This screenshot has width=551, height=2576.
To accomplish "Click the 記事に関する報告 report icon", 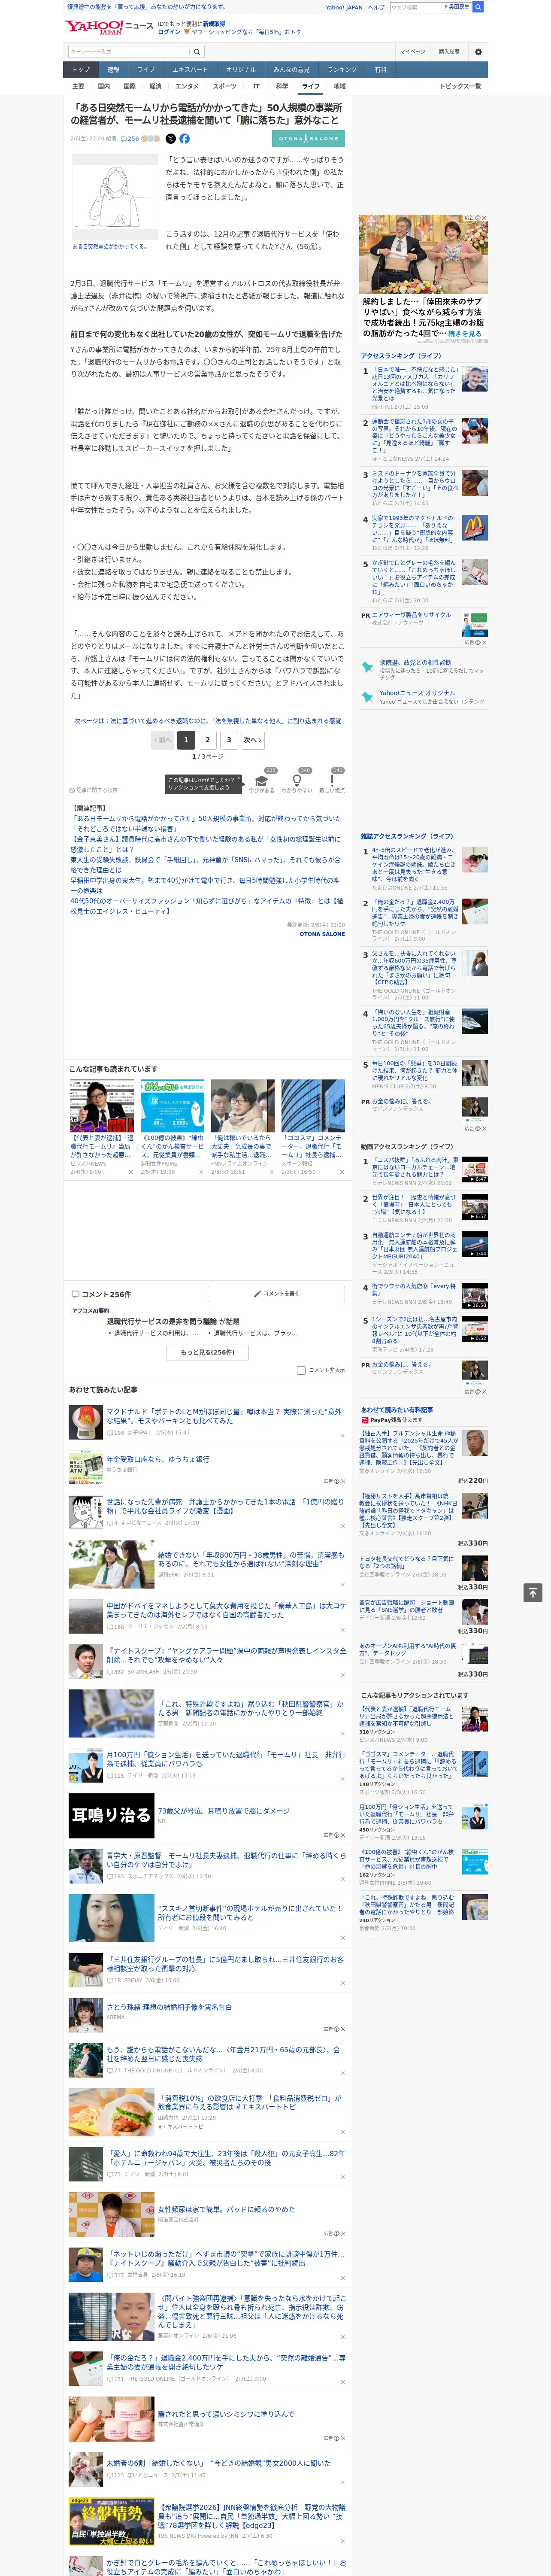I will click(93, 790).
